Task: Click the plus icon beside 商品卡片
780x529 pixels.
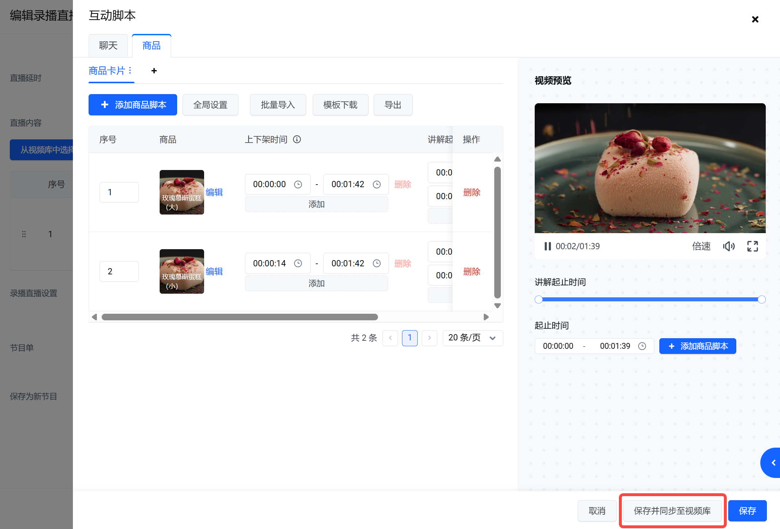Action: (x=154, y=71)
